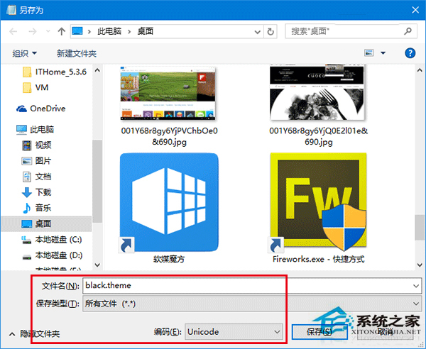Click the C: drive icon
Screen dimensions: 426x349
click(26, 240)
